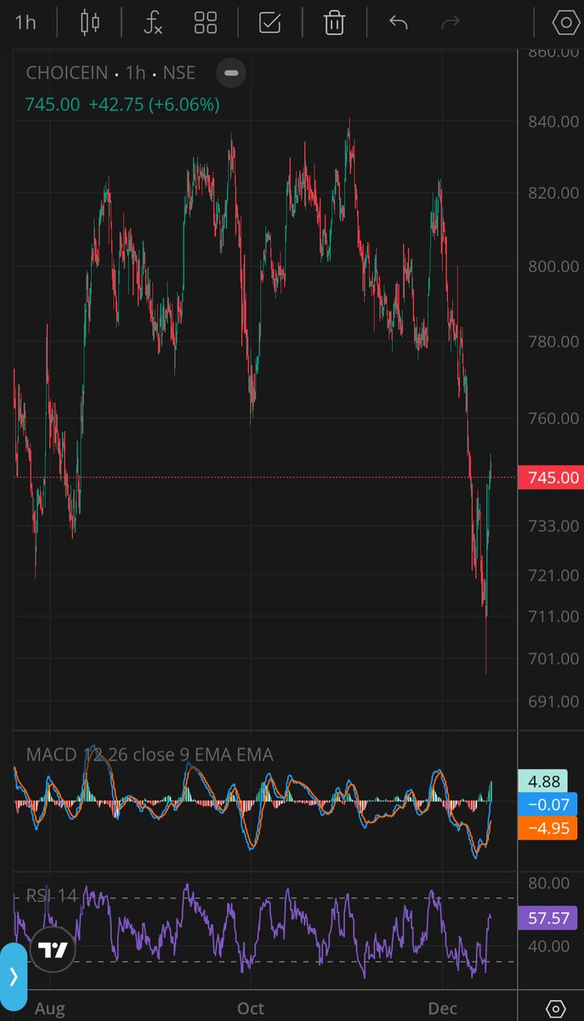Click the trash delete drawings icon
Screen dimensions: 584x1021
334,22
